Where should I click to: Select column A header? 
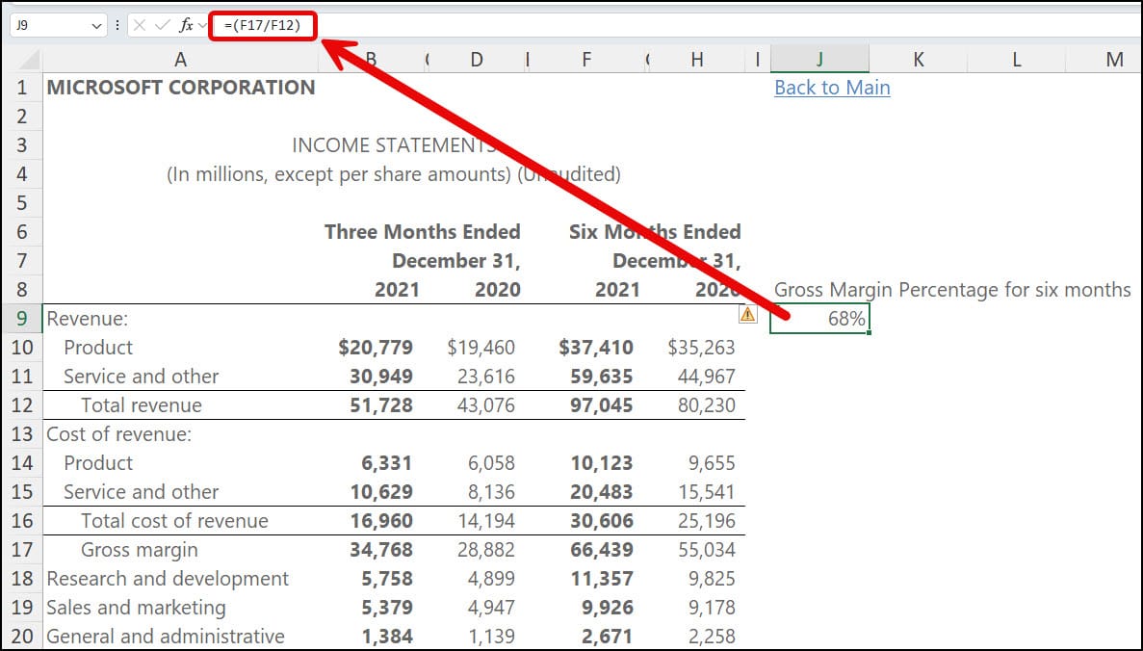pos(180,60)
